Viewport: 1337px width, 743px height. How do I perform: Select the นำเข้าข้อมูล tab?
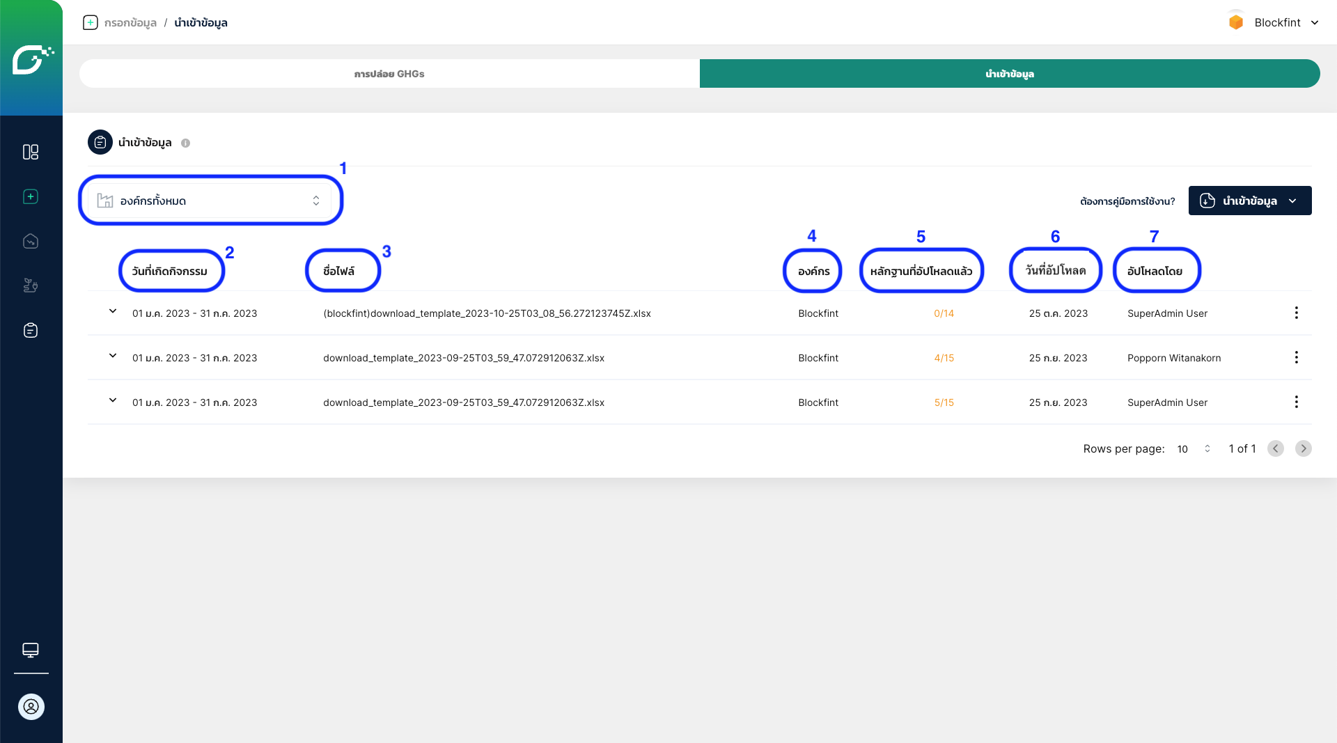pyautogui.click(x=1009, y=74)
